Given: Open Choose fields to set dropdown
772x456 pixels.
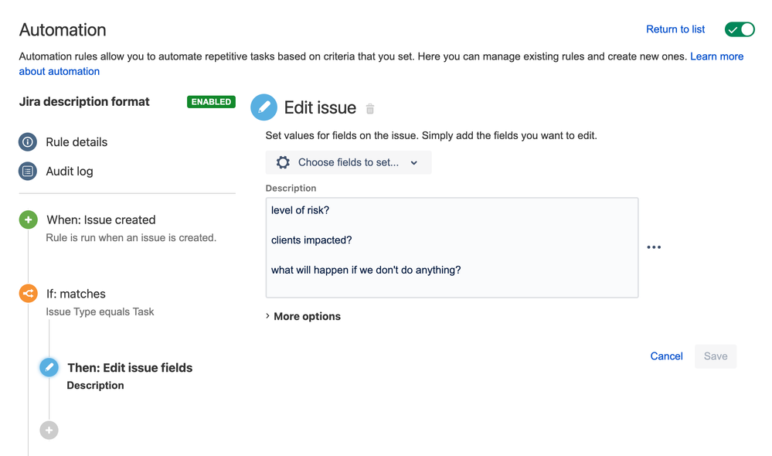Looking at the screenshot, I should (x=349, y=162).
